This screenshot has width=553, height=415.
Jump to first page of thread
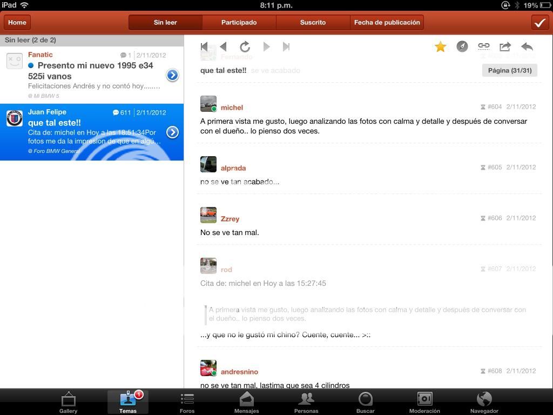(x=204, y=47)
